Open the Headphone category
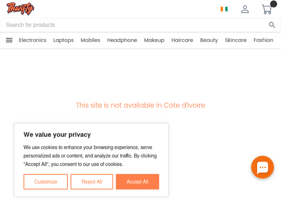Image resolution: width=281 pixels, height=211 pixels. [122, 40]
